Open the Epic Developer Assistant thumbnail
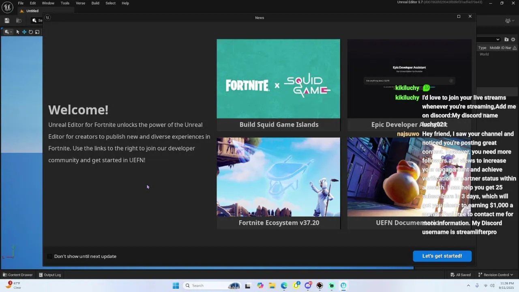Screen dimensions: 519x292 (410, 79)
